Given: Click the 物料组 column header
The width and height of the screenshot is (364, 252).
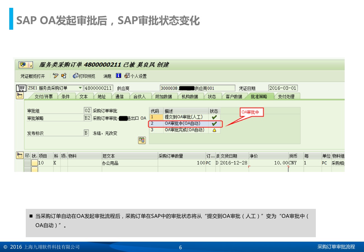Looking at the screenshot, I should pos(338,156).
